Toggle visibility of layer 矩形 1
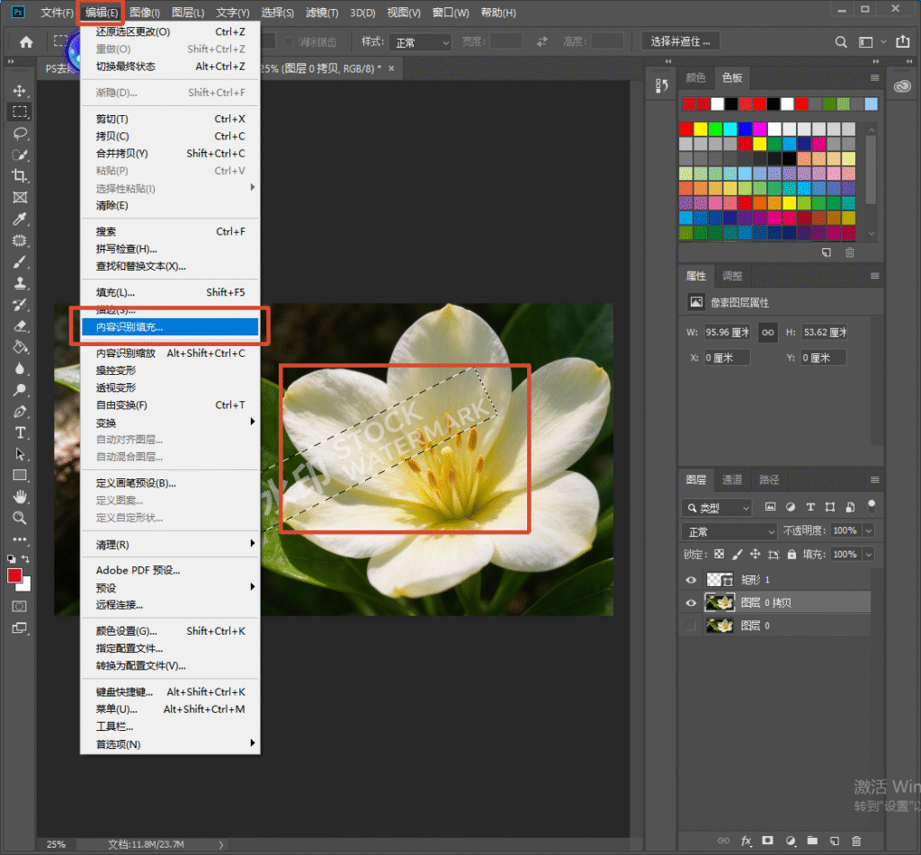 (691, 580)
